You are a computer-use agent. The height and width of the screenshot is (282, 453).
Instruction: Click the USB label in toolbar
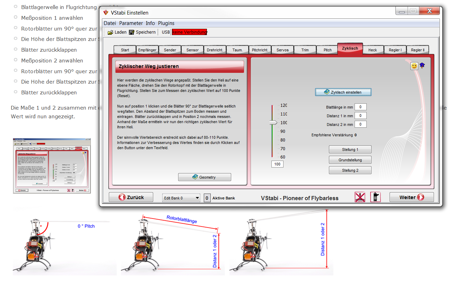166,32
